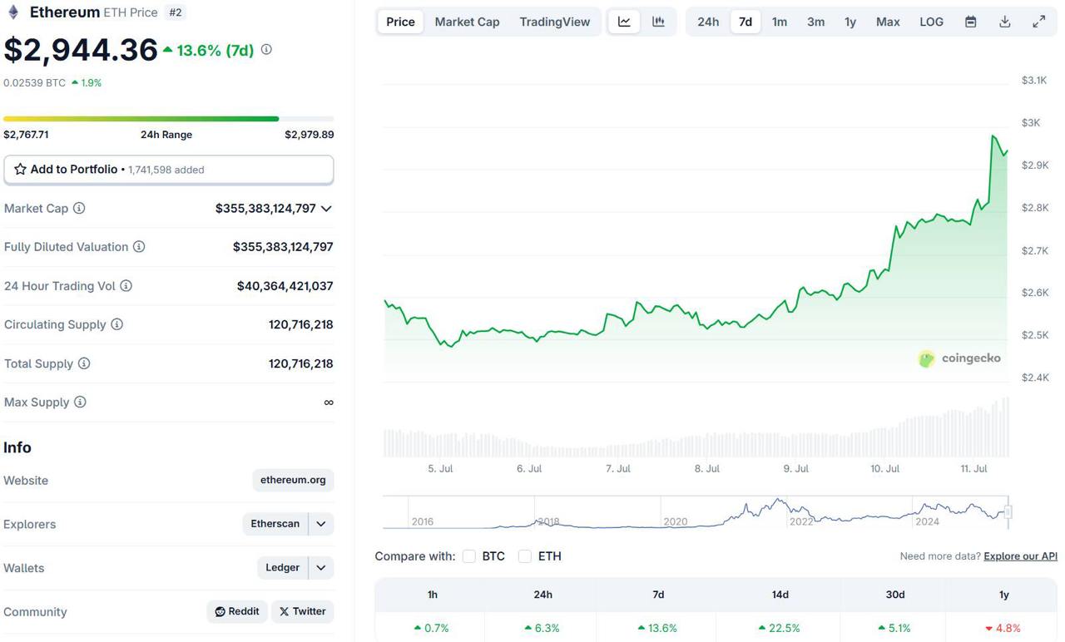Click the 24h change value 6.3%
Viewport: 1065px width, 642px height.
(542, 628)
